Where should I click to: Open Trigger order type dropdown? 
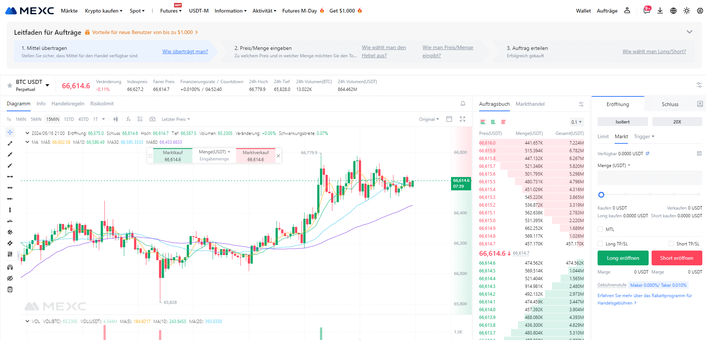(644, 136)
